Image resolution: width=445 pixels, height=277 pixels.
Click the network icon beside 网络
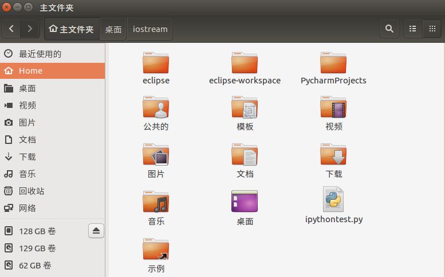pos(9,208)
